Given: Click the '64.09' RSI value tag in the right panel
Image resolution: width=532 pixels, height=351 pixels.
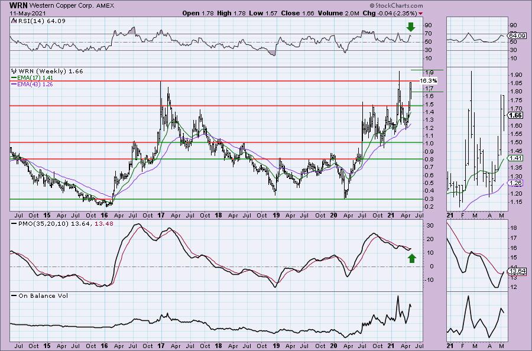Looking at the screenshot, I should (517, 35).
